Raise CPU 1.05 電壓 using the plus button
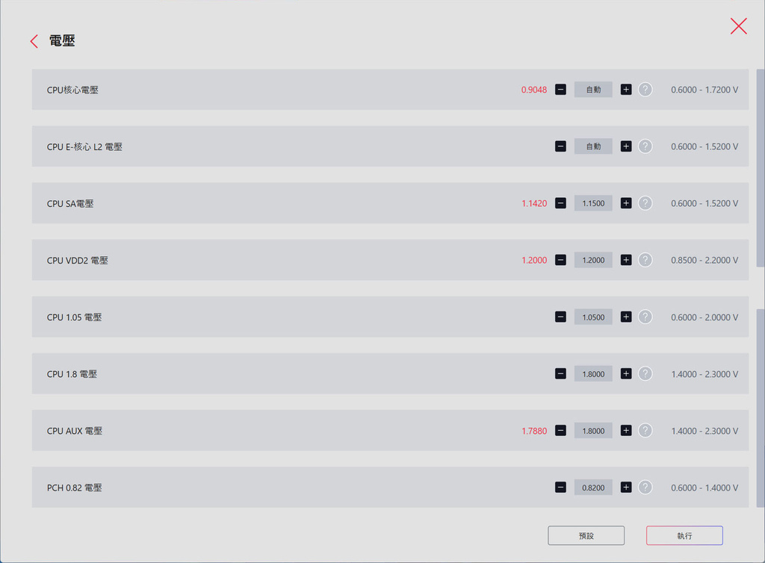This screenshot has width=765, height=563. coord(626,317)
